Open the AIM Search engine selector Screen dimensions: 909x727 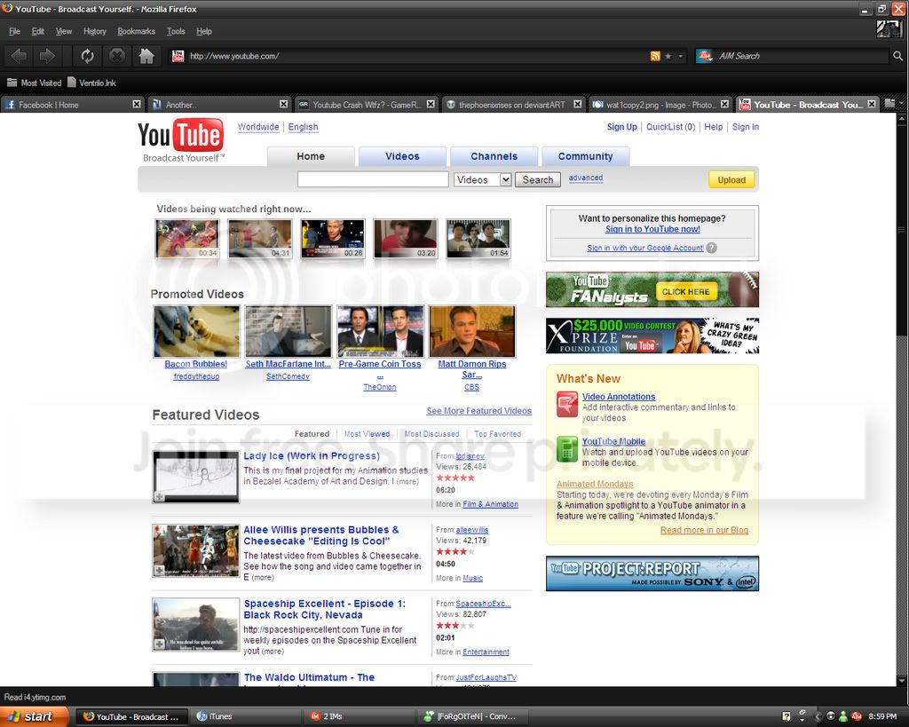pos(704,56)
